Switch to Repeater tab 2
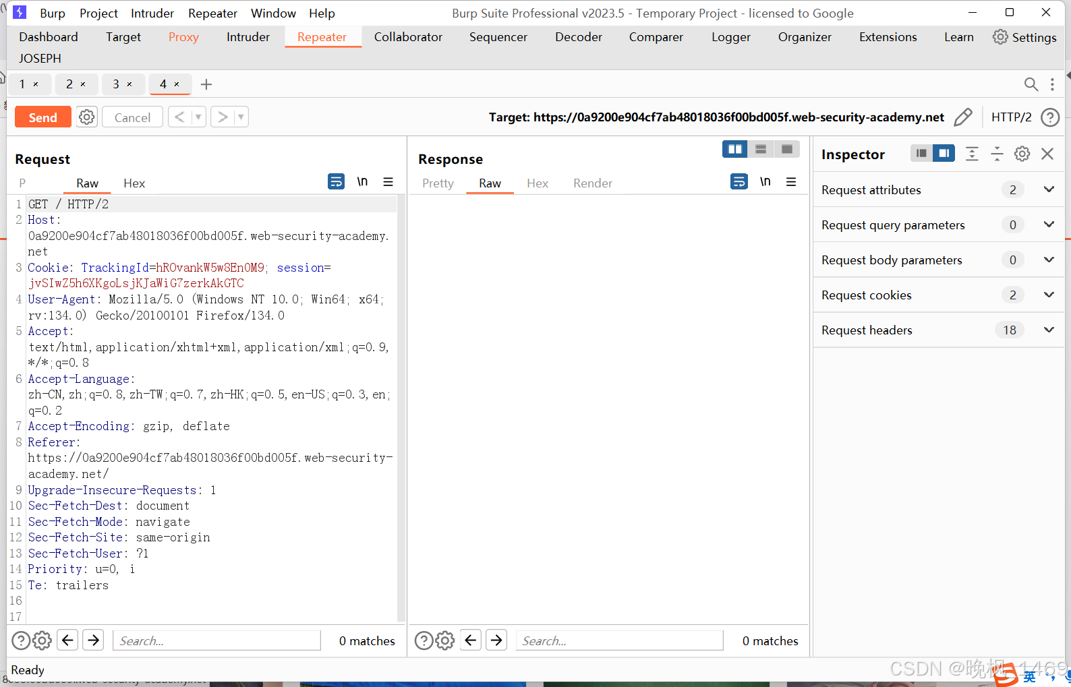The height and width of the screenshot is (687, 1071). (69, 84)
